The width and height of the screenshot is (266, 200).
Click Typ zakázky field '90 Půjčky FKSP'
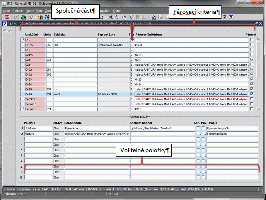[x=113, y=94]
